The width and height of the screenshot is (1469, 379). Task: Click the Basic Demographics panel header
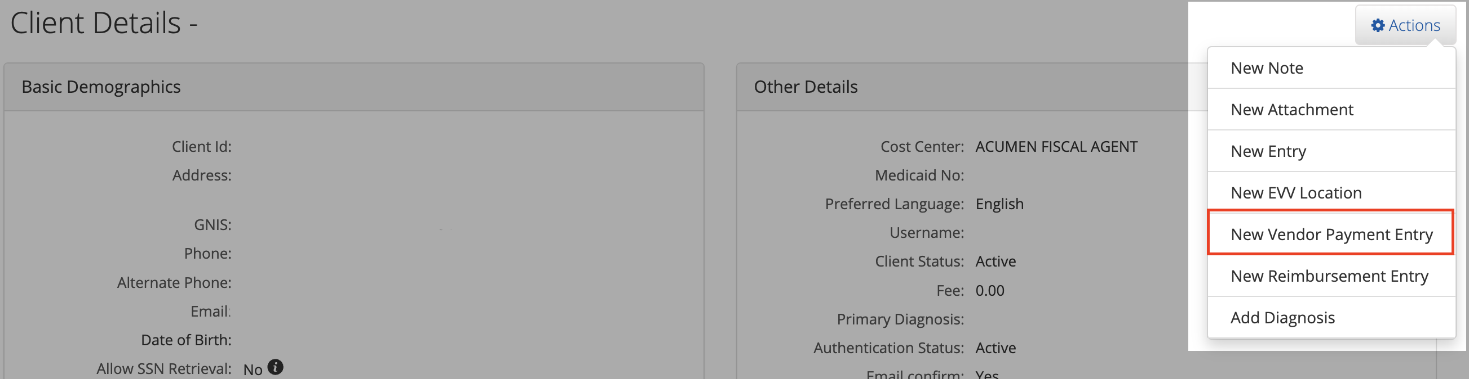(x=101, y=87)
